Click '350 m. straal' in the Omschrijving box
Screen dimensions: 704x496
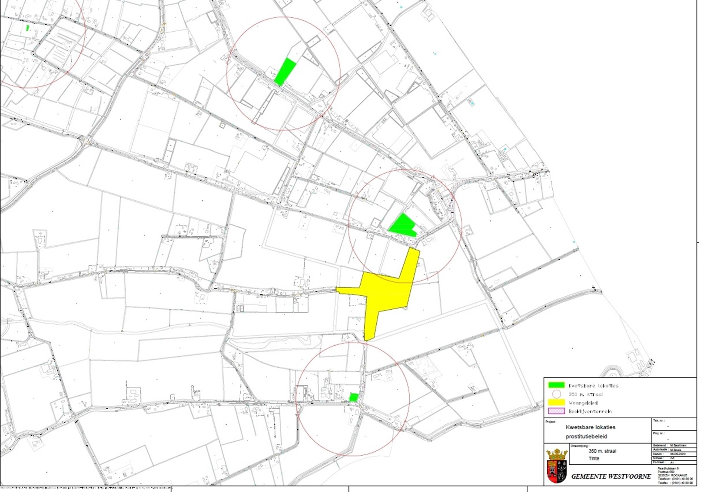(602, 451)
